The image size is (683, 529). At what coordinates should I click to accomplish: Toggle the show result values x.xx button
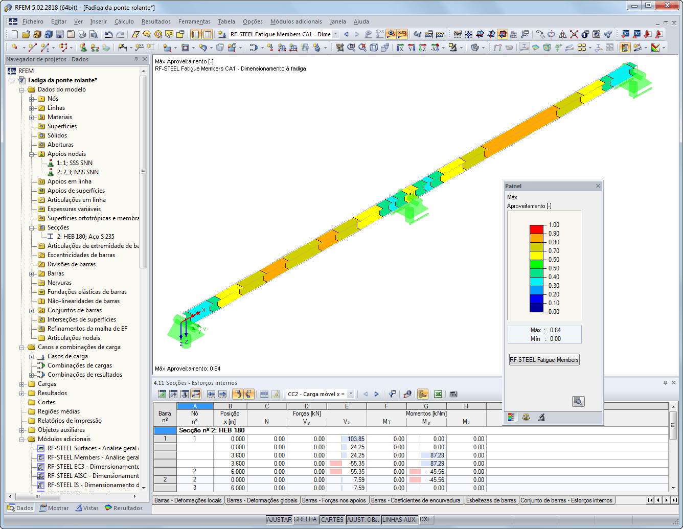(402, 34)
